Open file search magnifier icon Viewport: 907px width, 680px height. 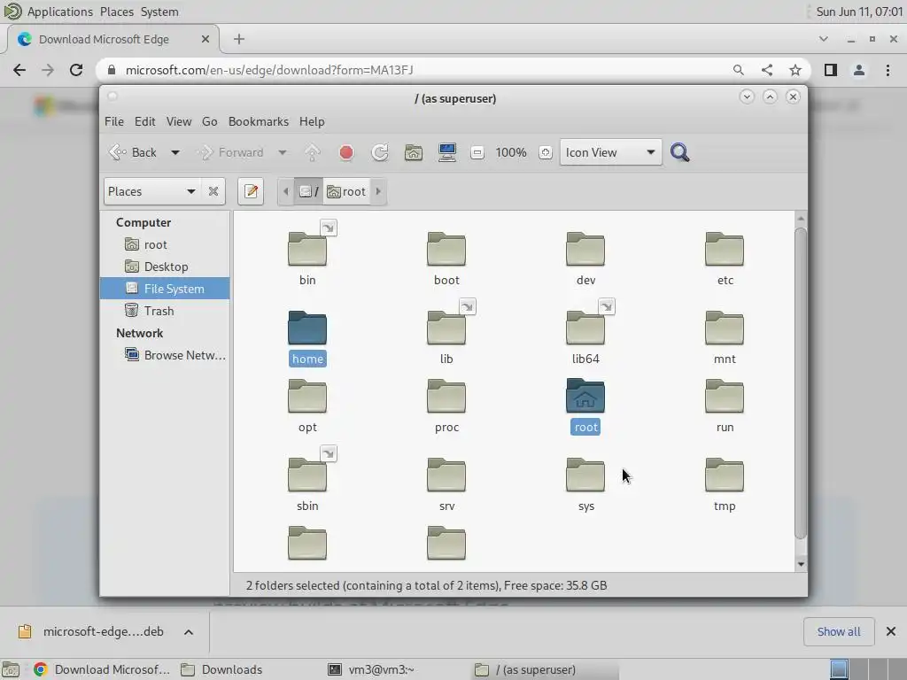point(679,152)
